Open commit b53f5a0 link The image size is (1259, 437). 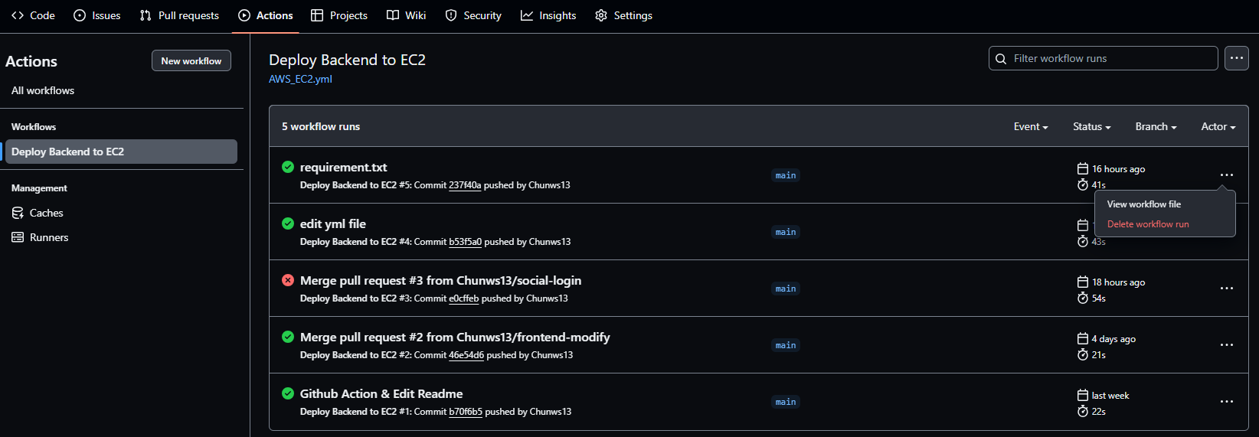click(465, 242)
